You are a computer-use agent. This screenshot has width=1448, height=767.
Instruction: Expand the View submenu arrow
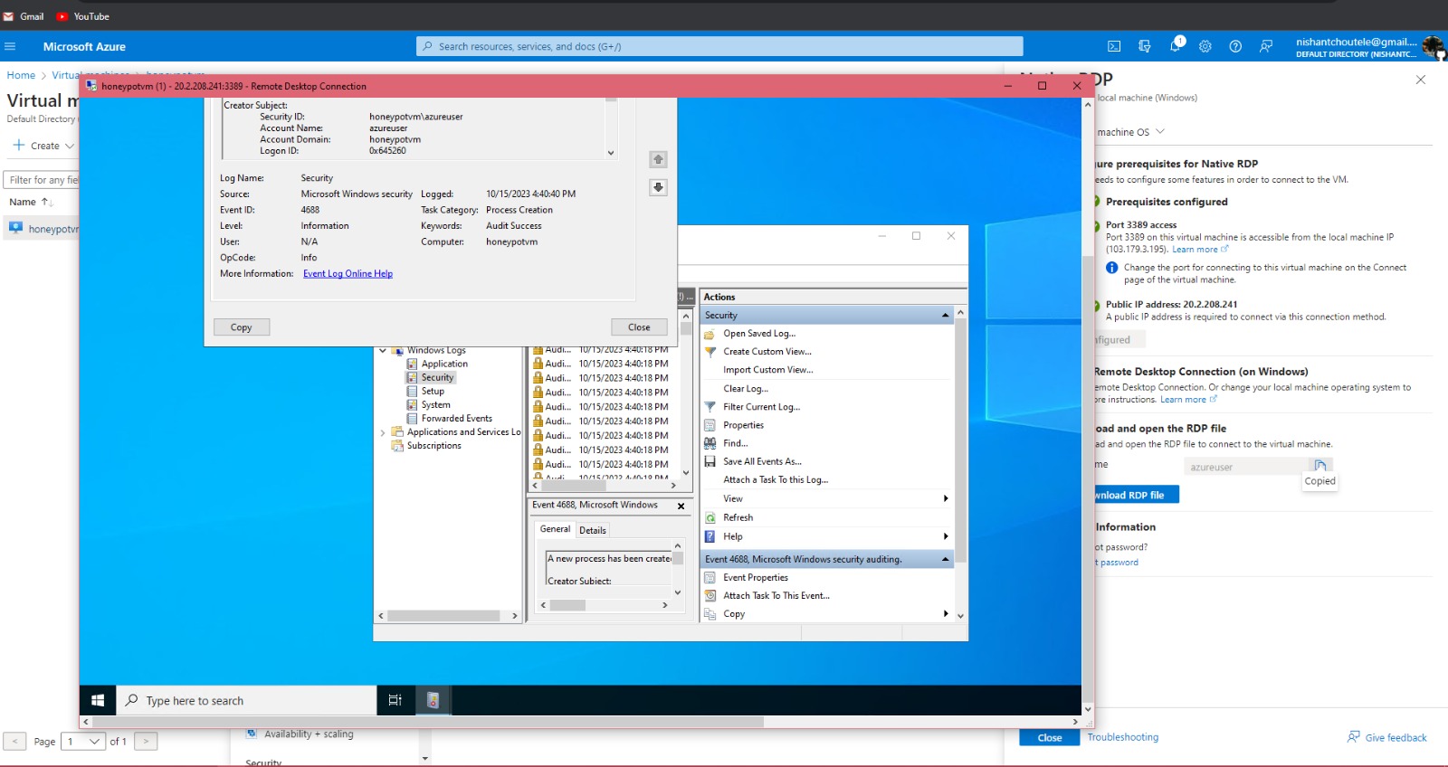[x=946, y=499]
